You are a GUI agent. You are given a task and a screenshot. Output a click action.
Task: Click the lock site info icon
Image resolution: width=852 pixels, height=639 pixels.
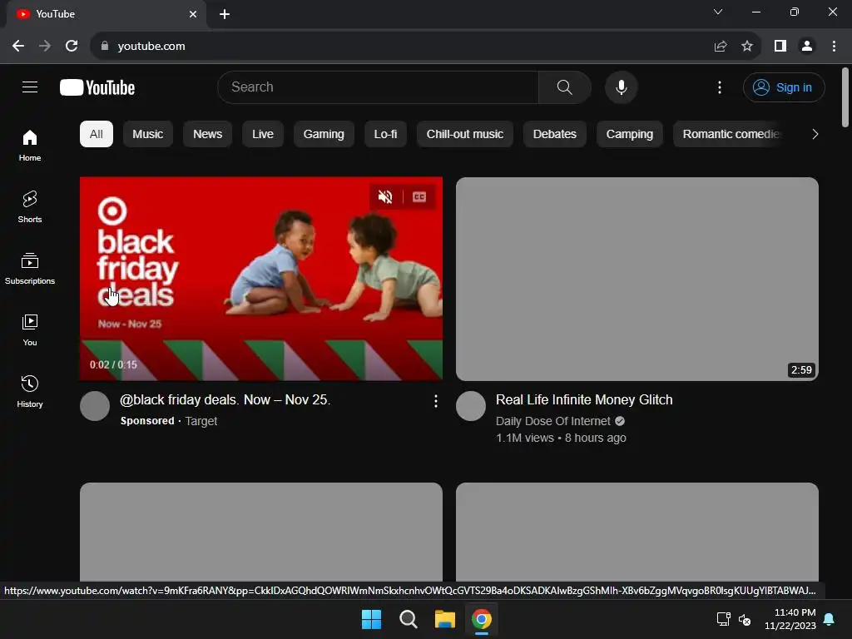click(105, 46)
